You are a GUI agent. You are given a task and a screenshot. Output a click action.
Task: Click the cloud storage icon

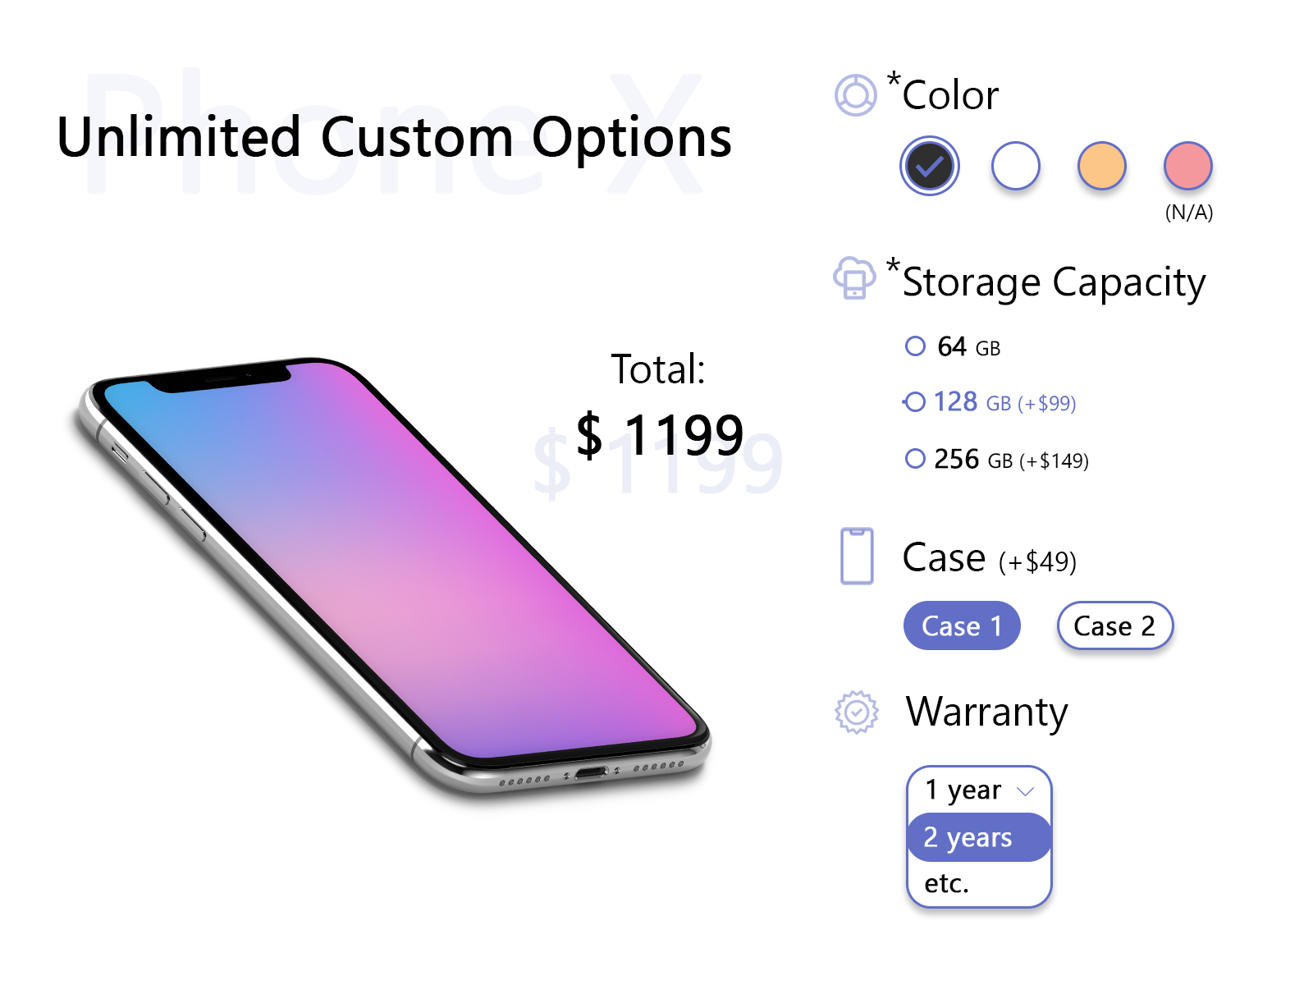pos(854,278)
